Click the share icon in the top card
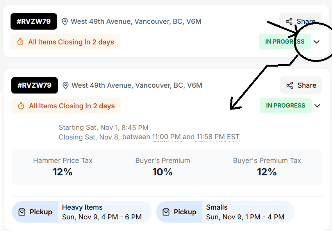This screenshot has width=332, height=233. pyautogui.click(x=290, y=21)
